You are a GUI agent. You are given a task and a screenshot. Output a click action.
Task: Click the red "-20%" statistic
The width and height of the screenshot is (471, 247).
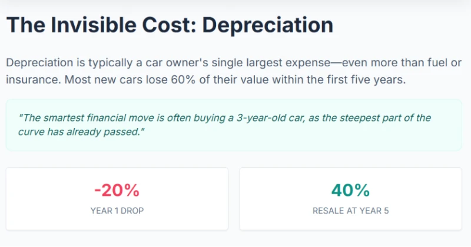coord(117,191)
